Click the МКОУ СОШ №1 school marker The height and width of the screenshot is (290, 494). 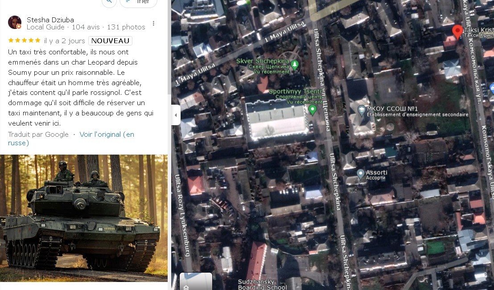(362, 110)
